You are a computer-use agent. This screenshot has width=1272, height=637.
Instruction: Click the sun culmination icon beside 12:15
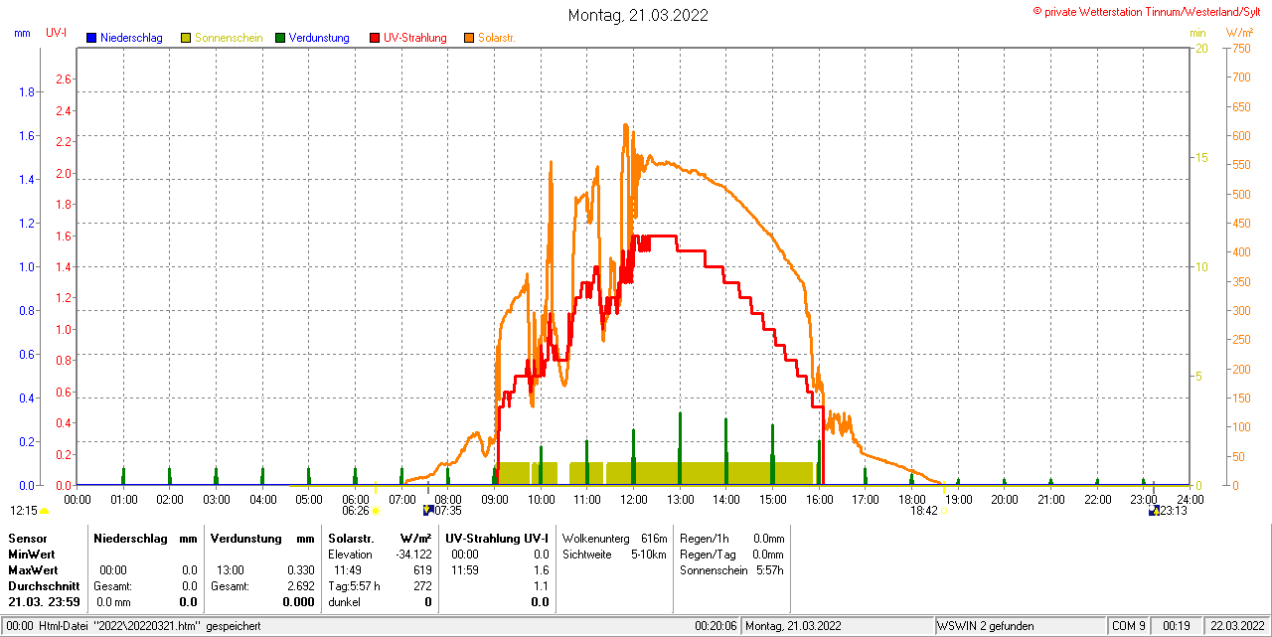tap(44, 510)
